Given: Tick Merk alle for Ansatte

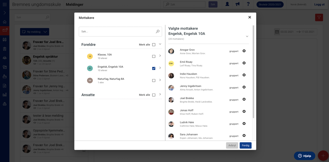Looking at the screenshot, I should tap(154, 95).
